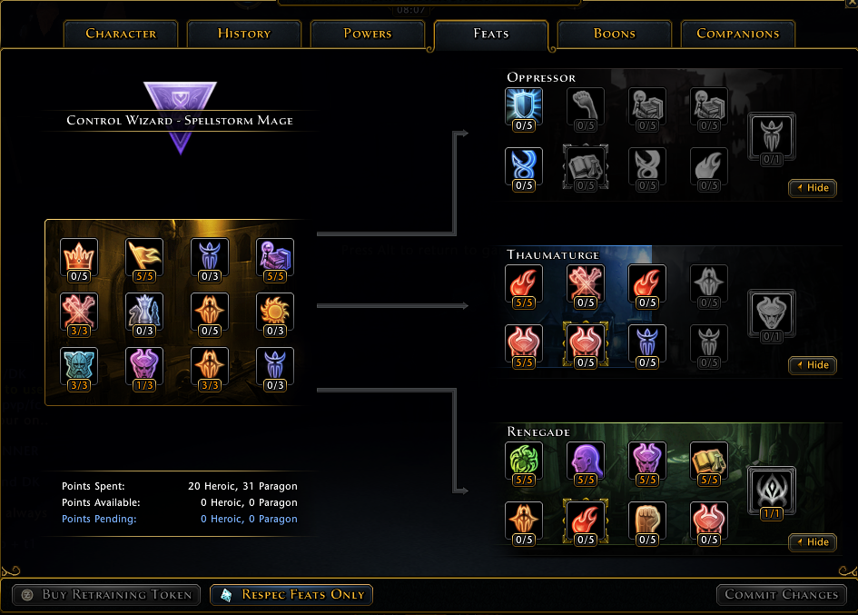Select the first Thaumaturge flame feat 5/5

[x=524, y=284]
